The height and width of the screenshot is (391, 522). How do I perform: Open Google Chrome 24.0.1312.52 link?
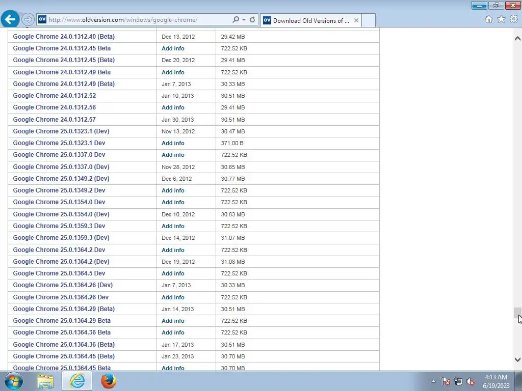tap(55, 96)
